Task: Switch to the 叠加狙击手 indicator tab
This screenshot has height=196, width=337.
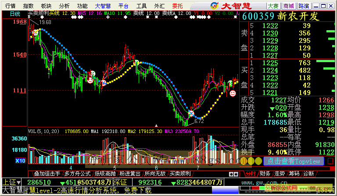Action: coord(47,174)
